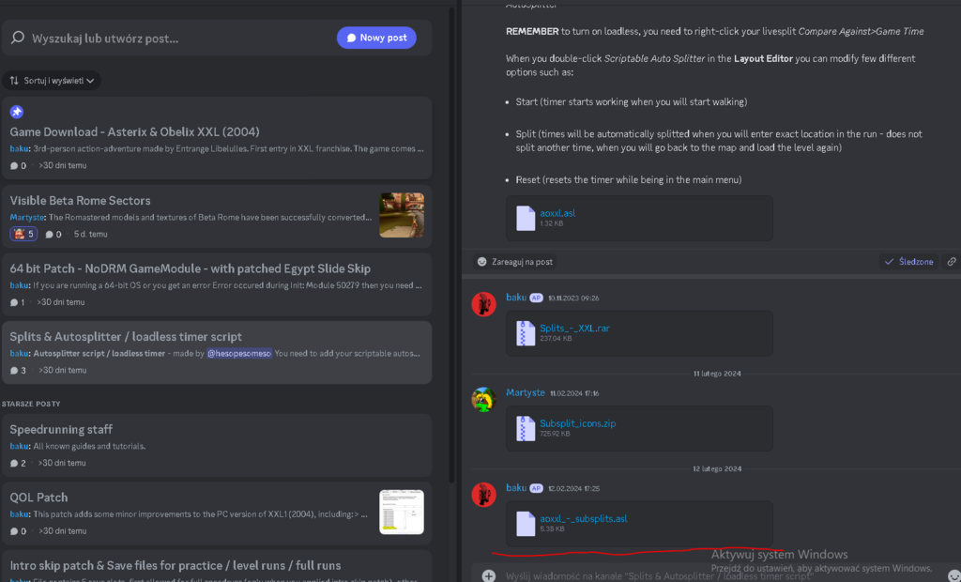The width and height of the screenshot is (961, 582).
Task: Click the aoxxl_-_subsplits.asl file icon
Action: point(526,524)
